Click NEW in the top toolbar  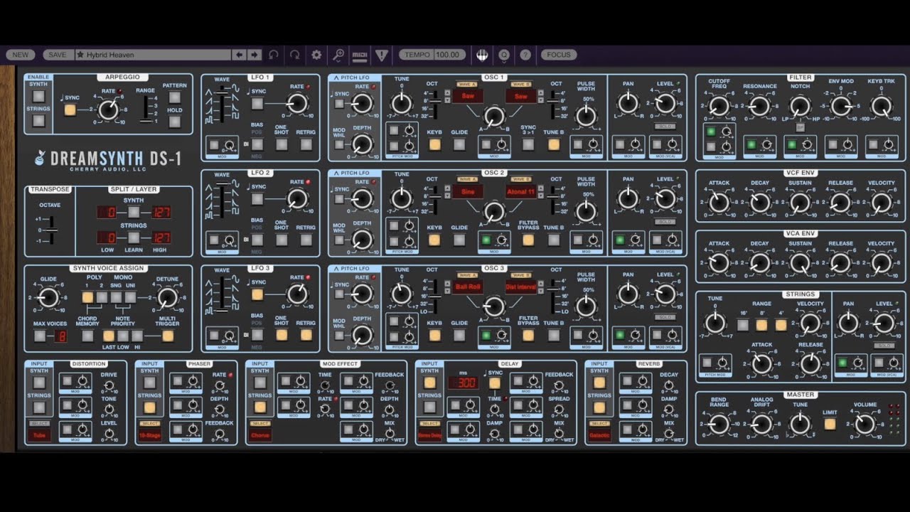21,55
